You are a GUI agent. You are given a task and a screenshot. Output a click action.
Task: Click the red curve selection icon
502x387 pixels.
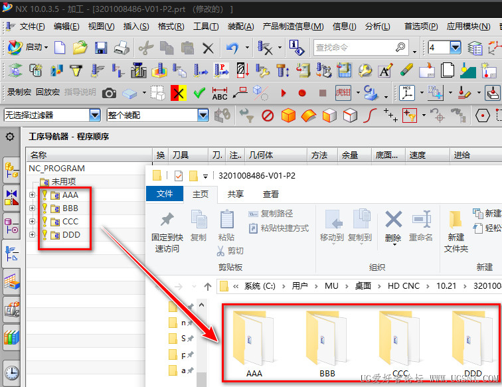(x=370, y=116)
